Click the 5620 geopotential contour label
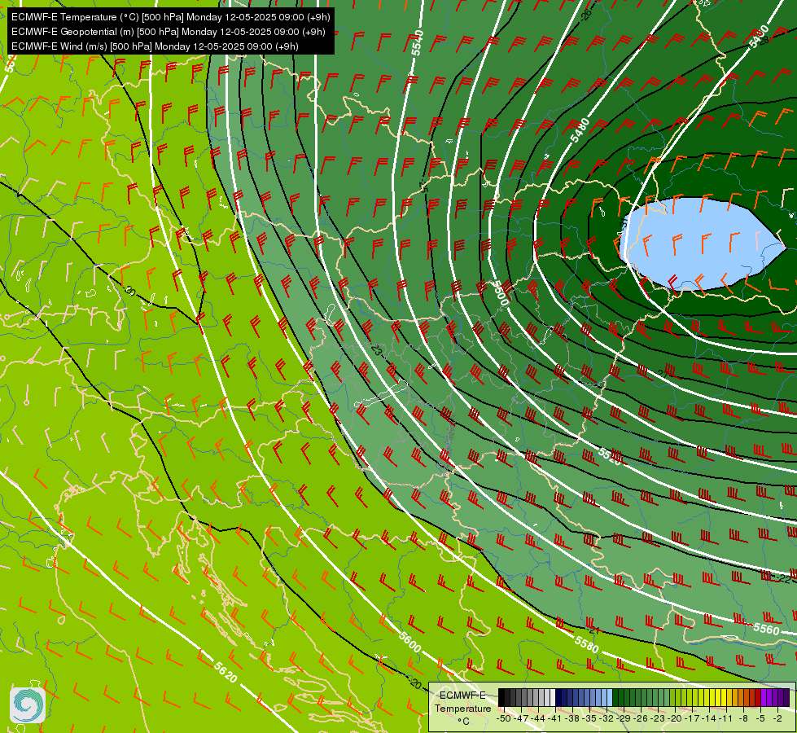 pyautogui.click(x=226, y=672)
